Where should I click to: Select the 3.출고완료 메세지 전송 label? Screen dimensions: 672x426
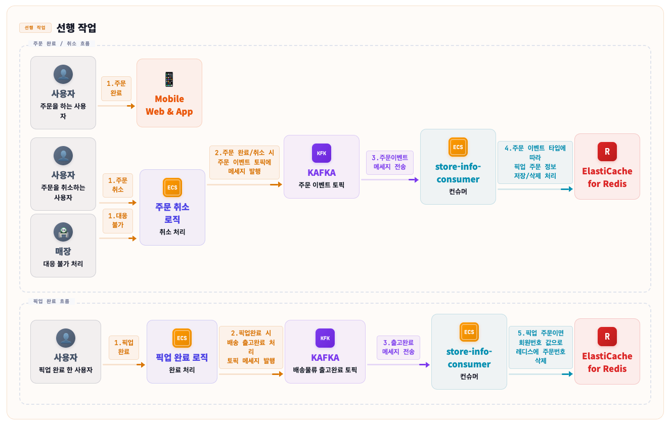[398, 347]
